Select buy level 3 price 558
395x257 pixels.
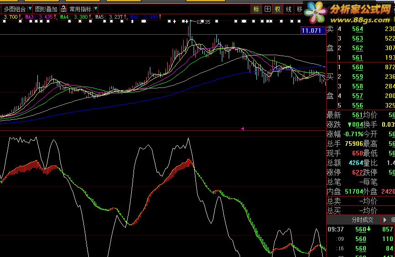[x=358, y=87]
